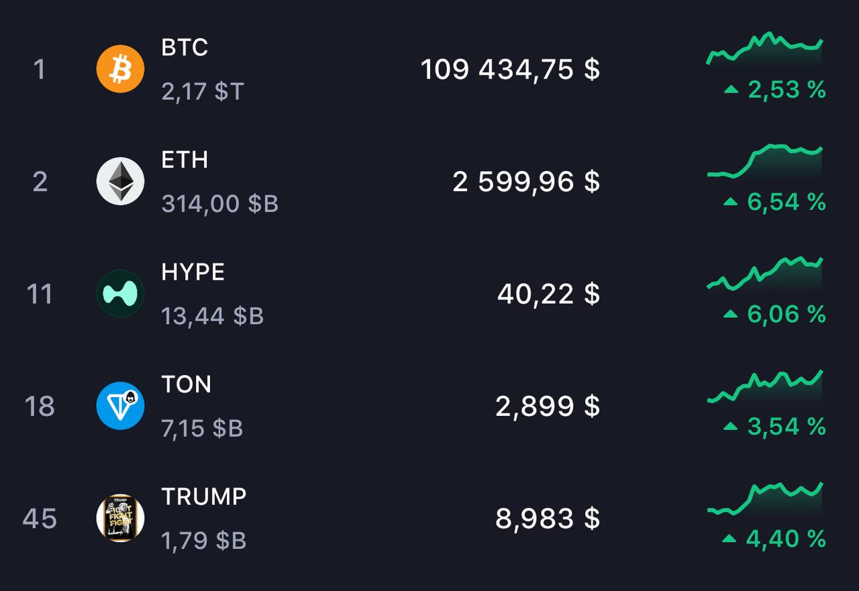859x591 pixels.
Task: Click the orange Bitcoin coin icon
Action: (120, 68)
